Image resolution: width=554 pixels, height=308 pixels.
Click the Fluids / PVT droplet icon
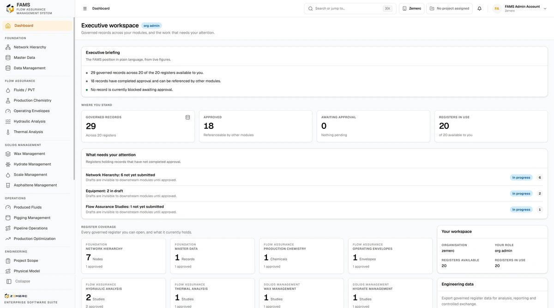[x=8, y=90]
